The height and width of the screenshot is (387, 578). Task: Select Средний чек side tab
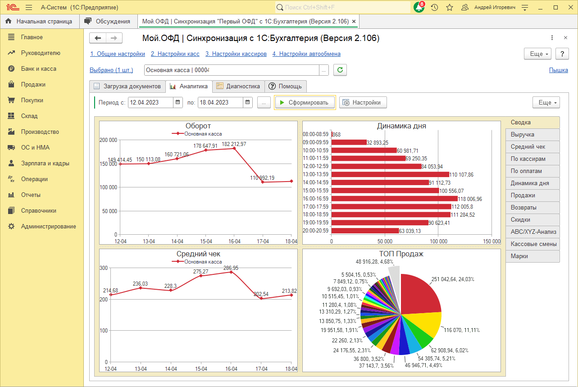pyautogui.click(x=532, y=146)
